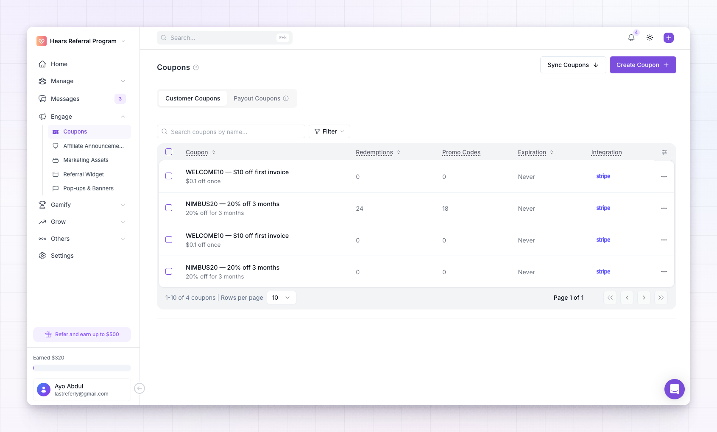Click lastreferly@gmail.com email text
Screen dimensions: 717x432
(81, 394)
